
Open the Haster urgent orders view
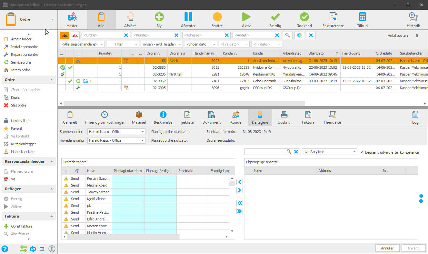(72, 20)
